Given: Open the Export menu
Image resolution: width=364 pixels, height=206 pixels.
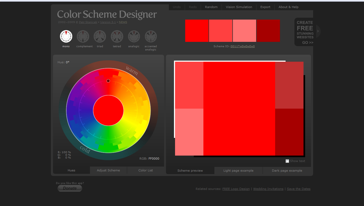Looking at the screenshot, I should tap(265, 7).
